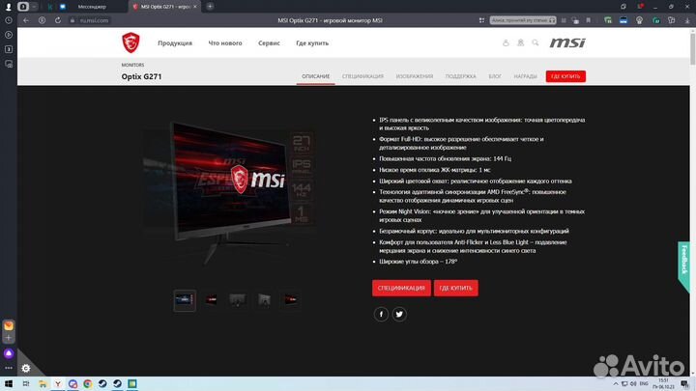Show hidden system tray icons chevron
The width and height of the screenshot is (696, 391).
pos(615,384)
